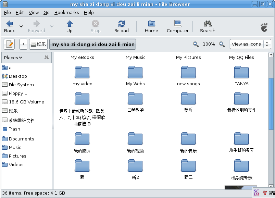275x198 pixels.
Task: Click the path bar left arrow
Action: [24, 44]
